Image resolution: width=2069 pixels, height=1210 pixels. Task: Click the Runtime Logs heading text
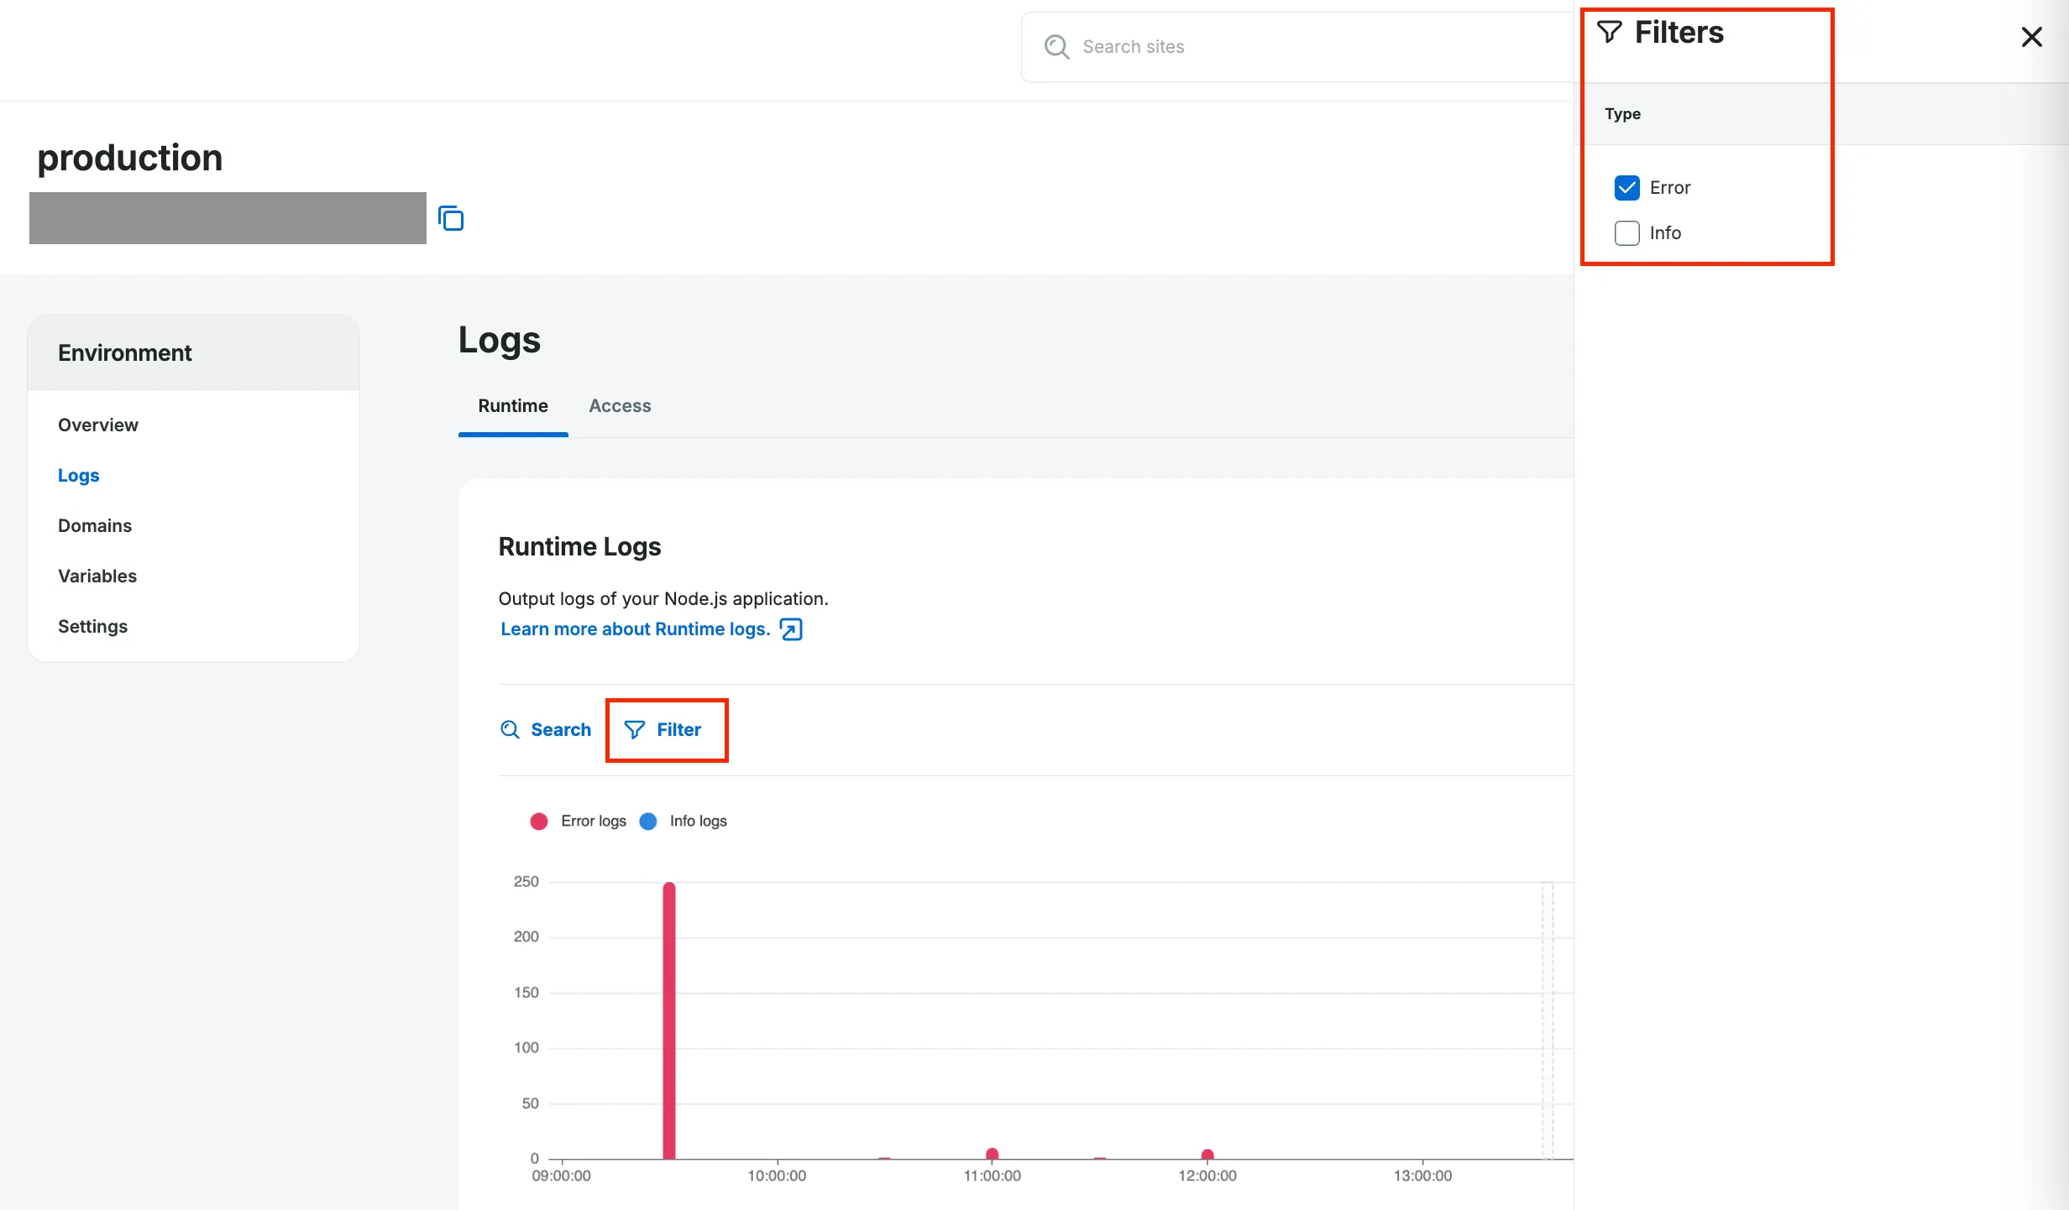(579, 547)
